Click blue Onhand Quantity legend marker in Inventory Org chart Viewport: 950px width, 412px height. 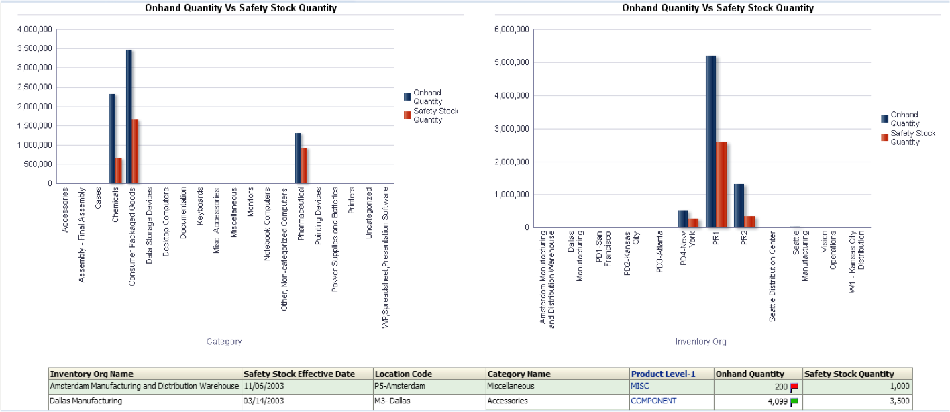[x=884, y=119]
